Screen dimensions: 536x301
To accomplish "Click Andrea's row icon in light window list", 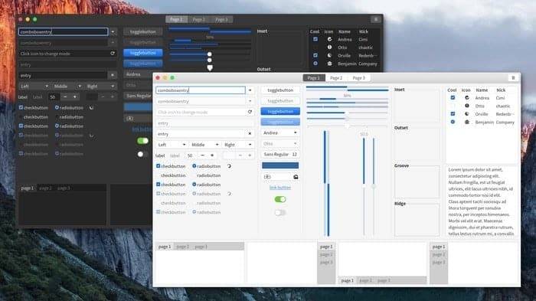I will 467,98.
